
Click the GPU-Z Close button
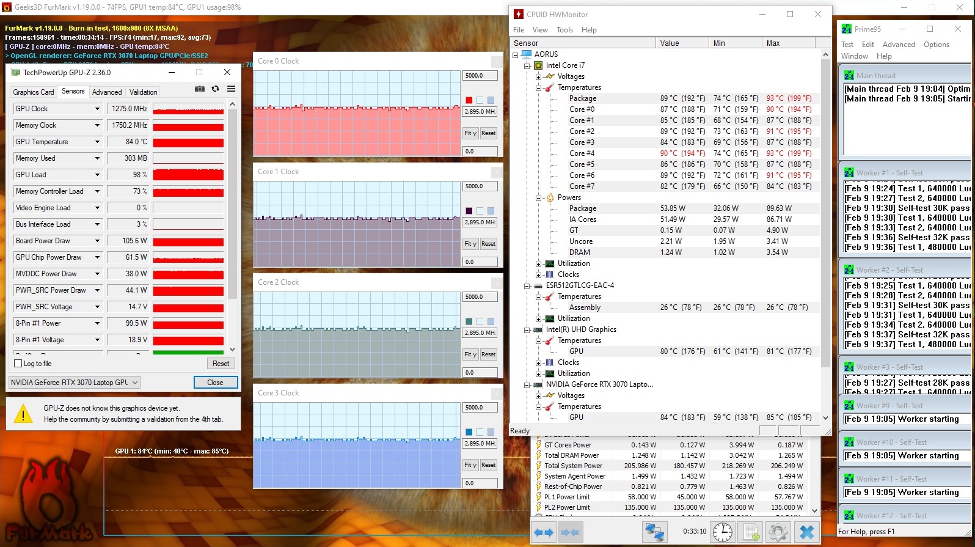(x=215, y=383)
